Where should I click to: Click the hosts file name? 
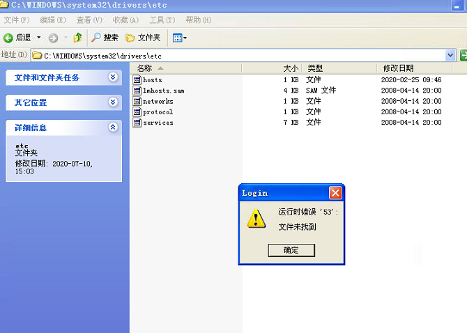(153, 80)
